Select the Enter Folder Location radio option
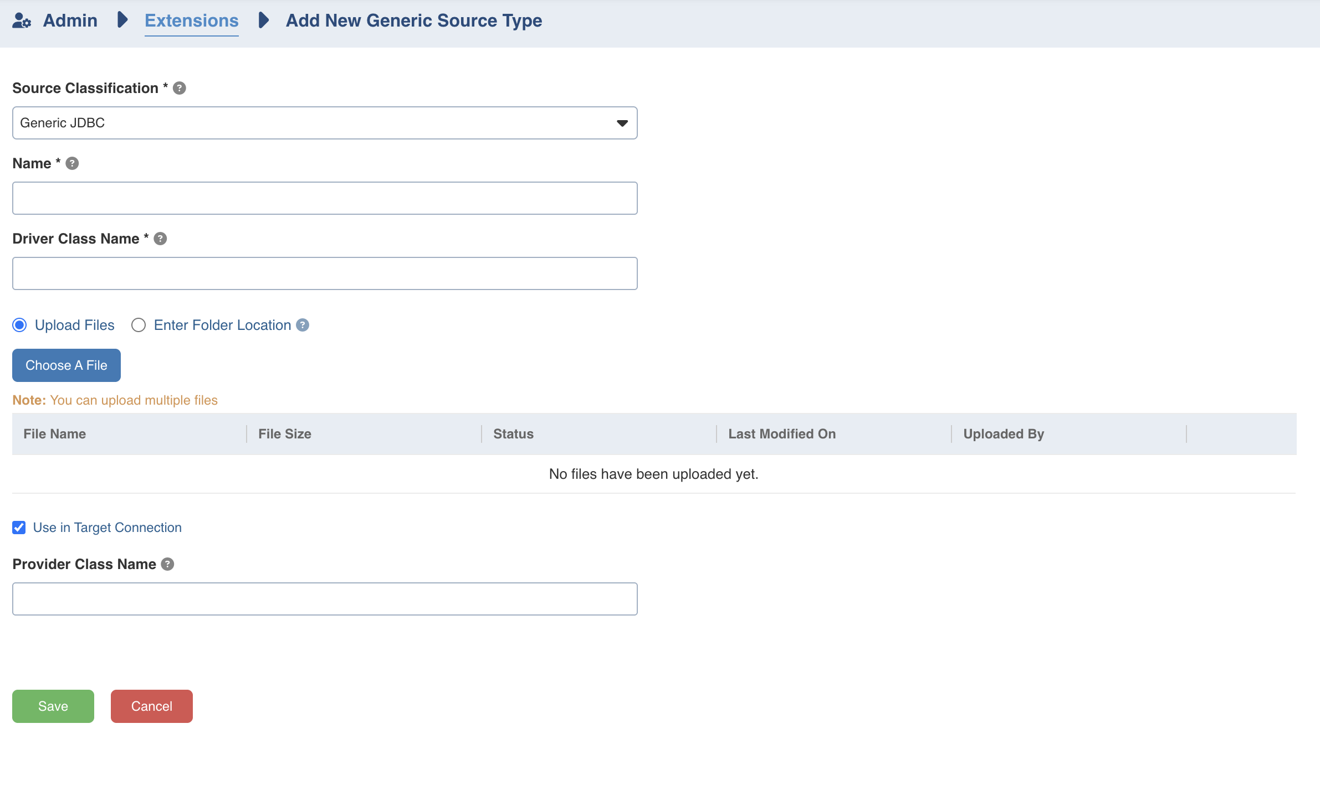 point(139,325)
